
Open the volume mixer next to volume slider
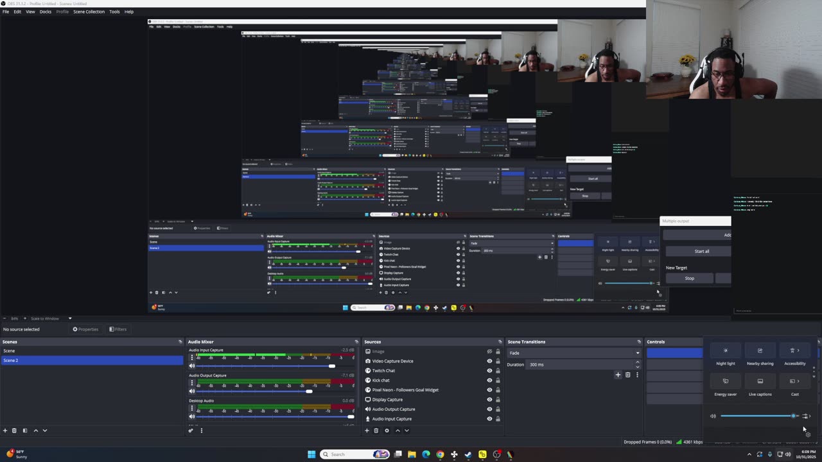pyautogui.click(x=807, y=416)
